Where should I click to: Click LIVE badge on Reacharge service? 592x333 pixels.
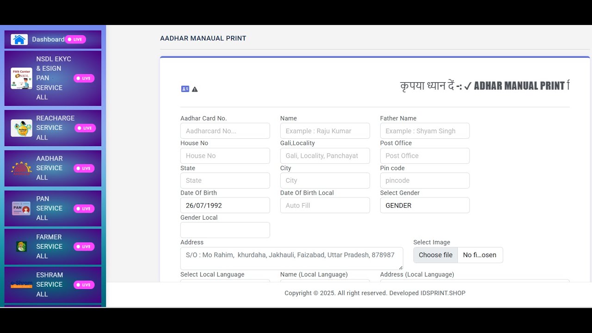85,128
